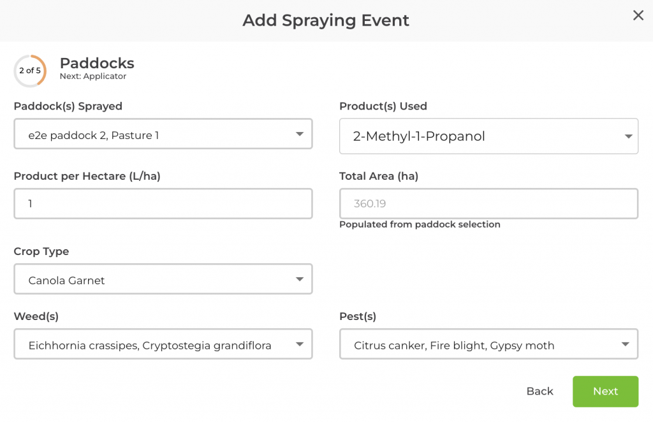Screen dimensions: 653x422
Task: Click the "Add Spraying Event" dialog title
Action: (326, 20)
